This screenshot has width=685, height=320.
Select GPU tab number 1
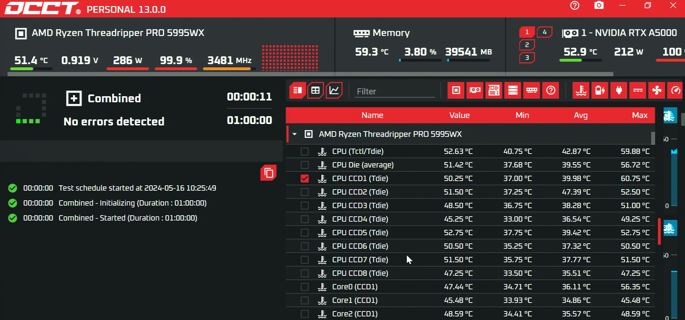(527, 32)
